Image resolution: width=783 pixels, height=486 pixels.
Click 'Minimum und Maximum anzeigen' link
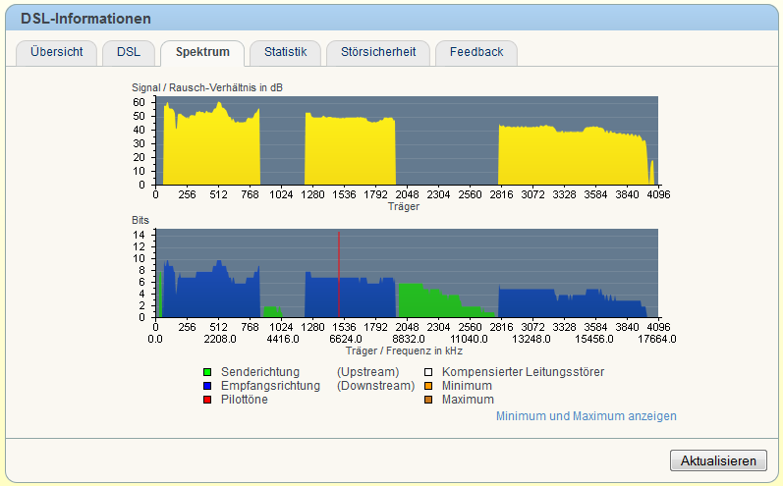click(587, 416)
